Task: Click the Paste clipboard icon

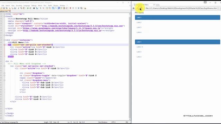Action: (24, 8)
